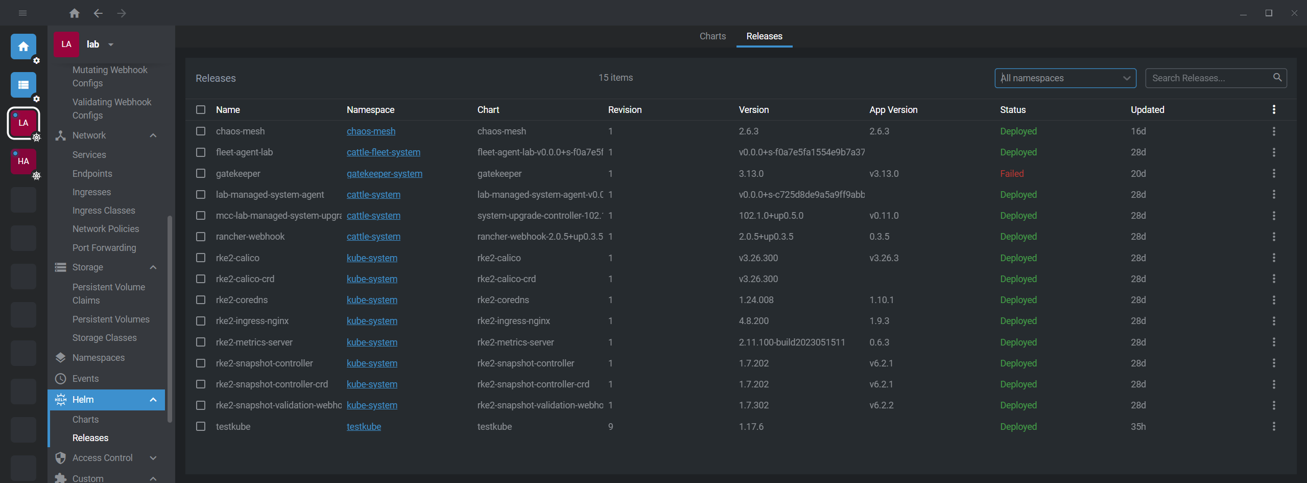
Task: Check the chaos-mesh release checkbox
Action: click(x=201, y=131)
